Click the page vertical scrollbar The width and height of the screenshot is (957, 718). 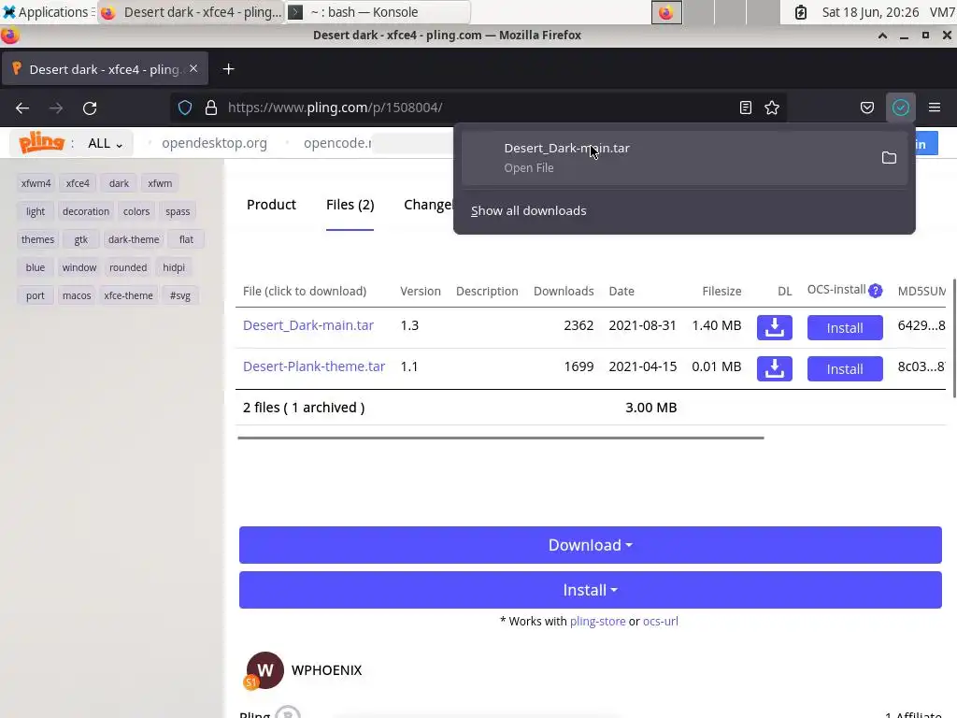click(x=953, y=338)
